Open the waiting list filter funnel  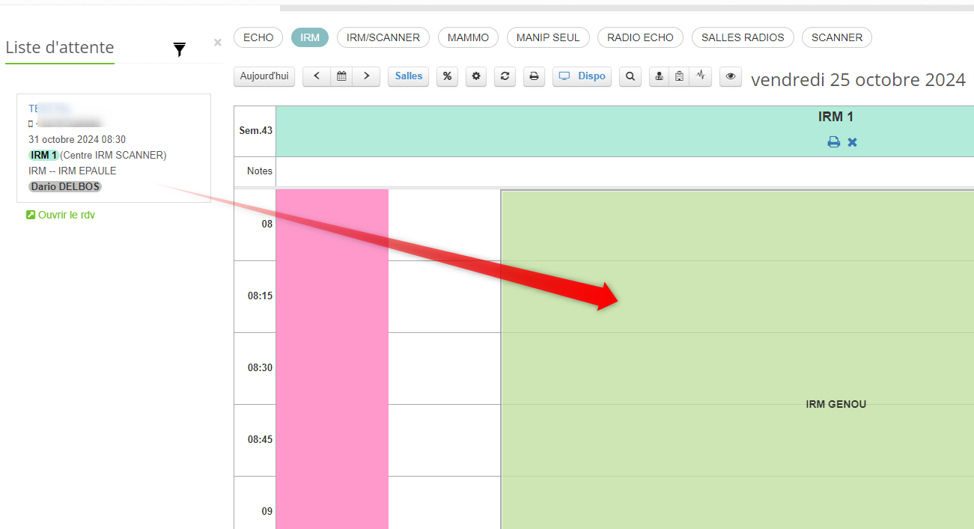pos(180,50)
